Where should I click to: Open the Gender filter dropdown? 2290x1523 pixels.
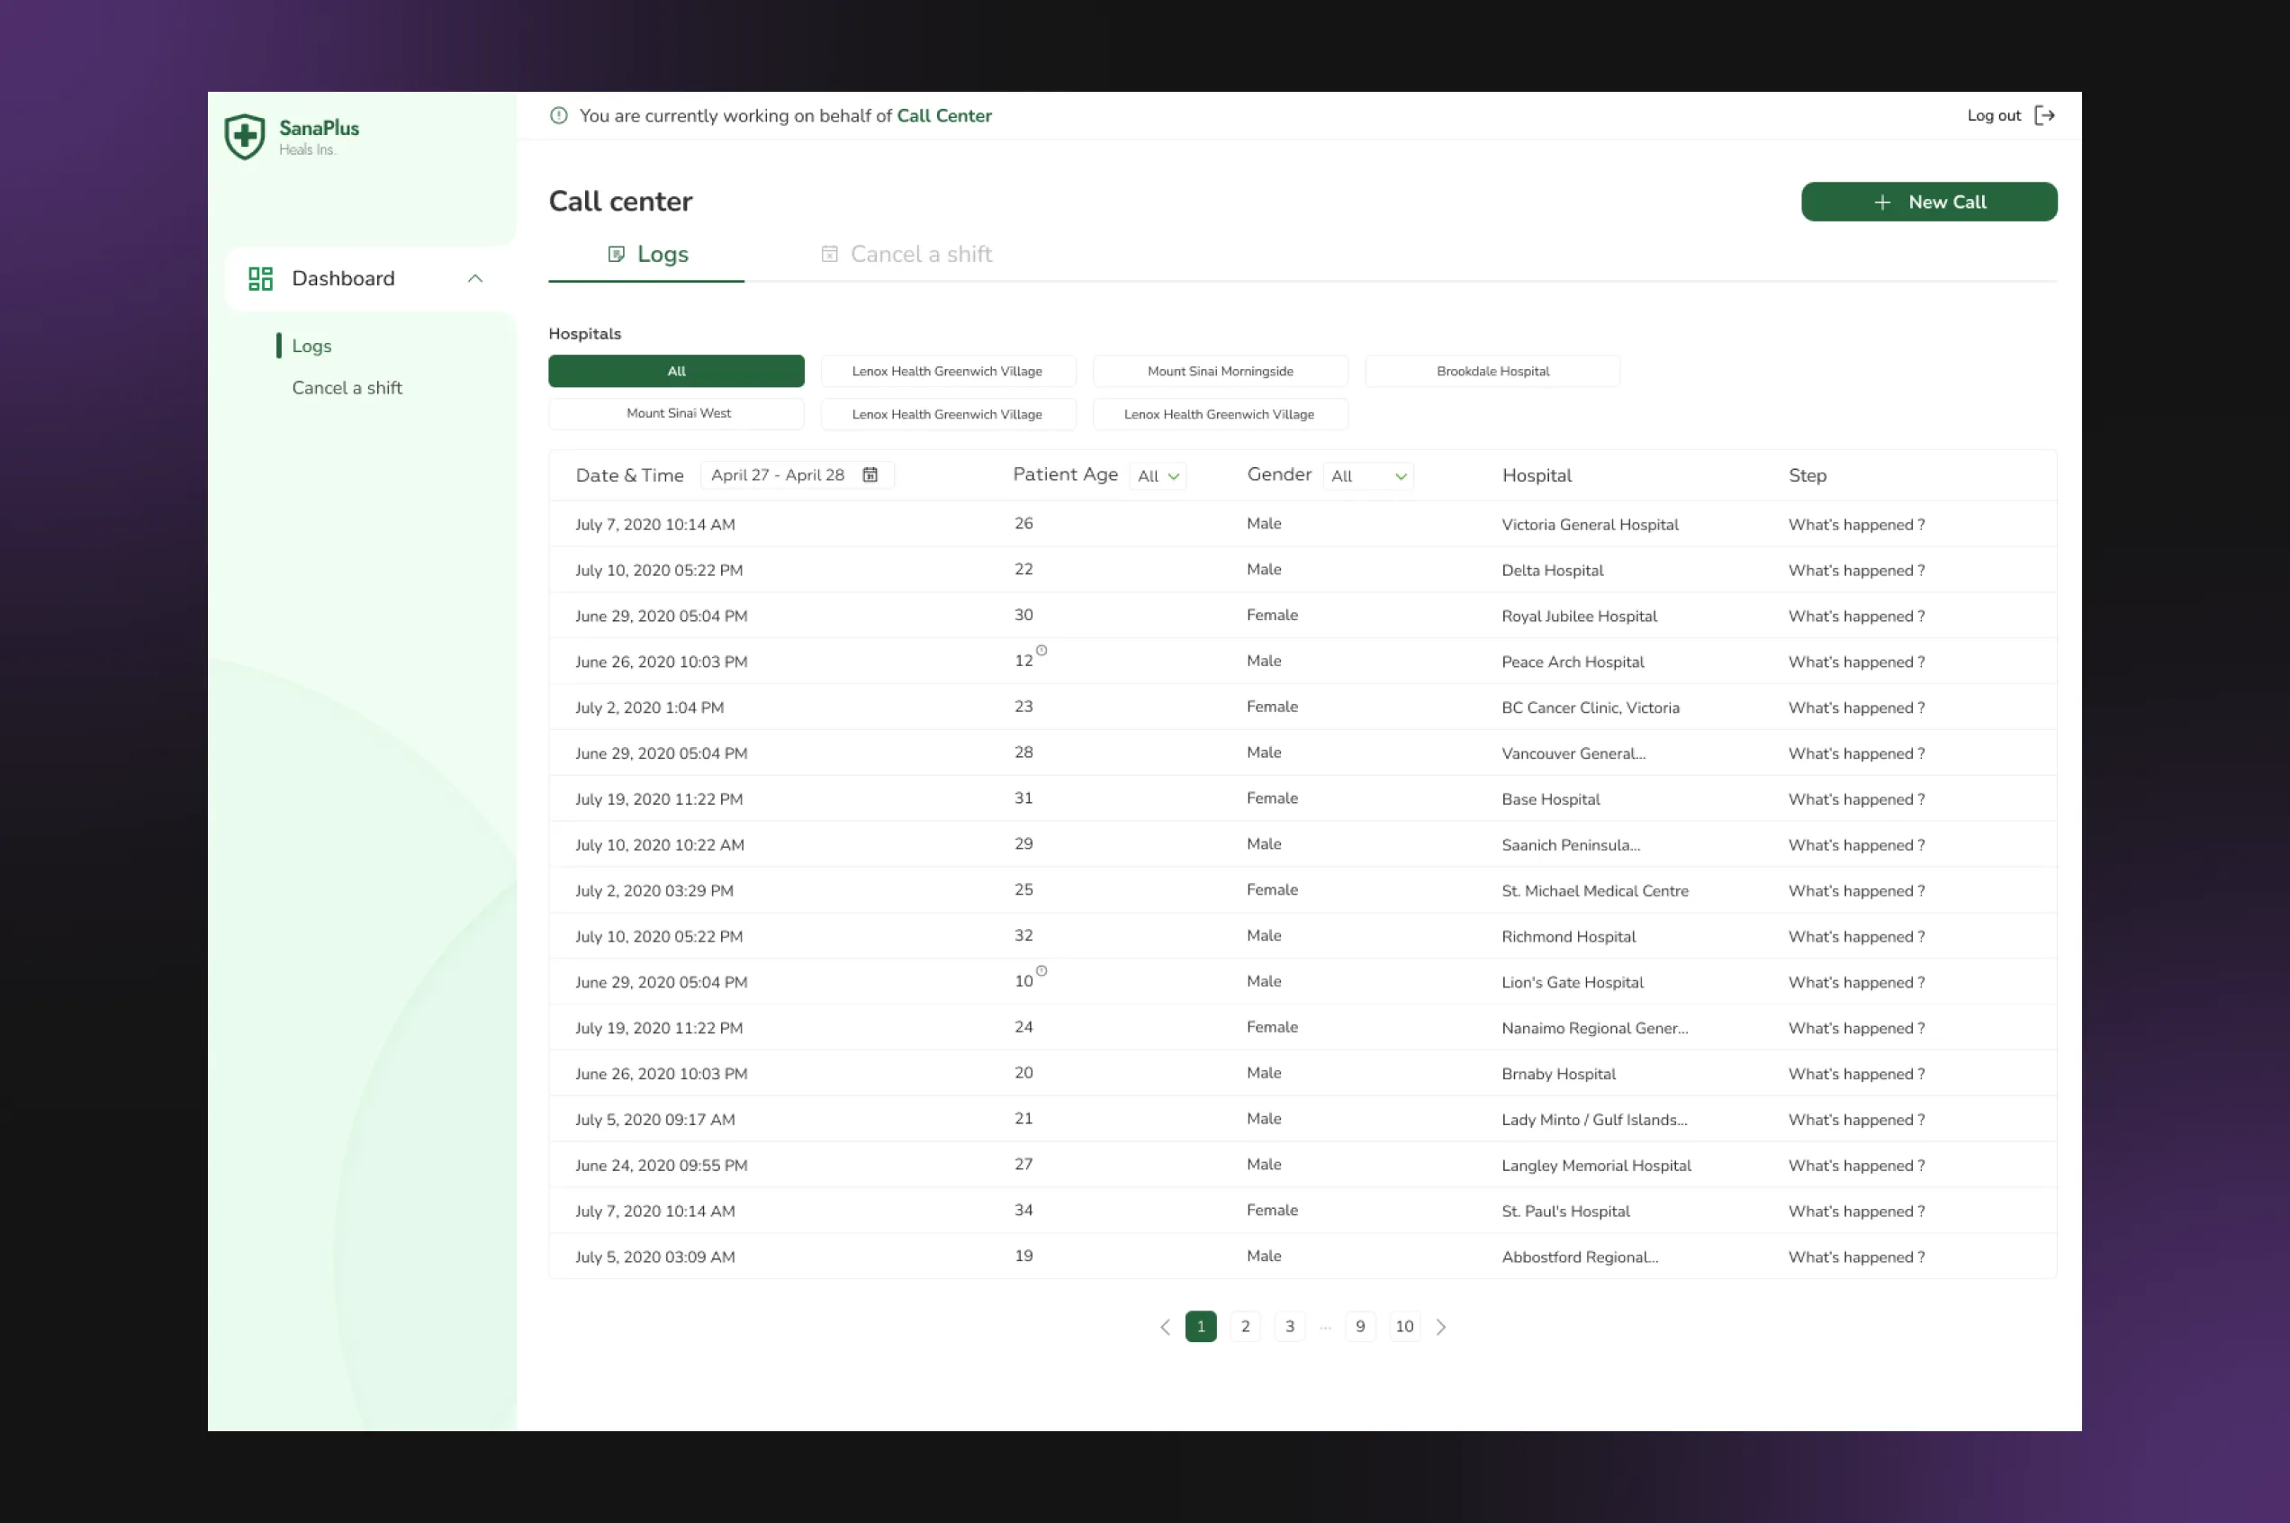coord(1367,476)
